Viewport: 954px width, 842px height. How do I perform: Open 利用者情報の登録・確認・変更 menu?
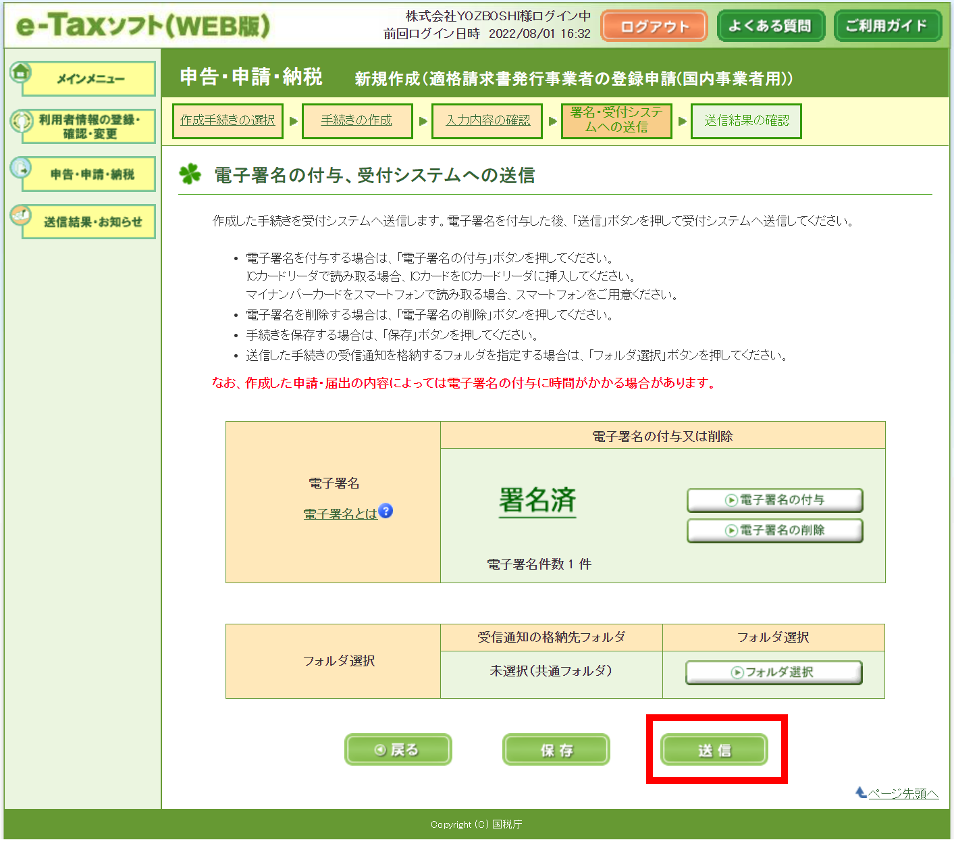(89, 126)
